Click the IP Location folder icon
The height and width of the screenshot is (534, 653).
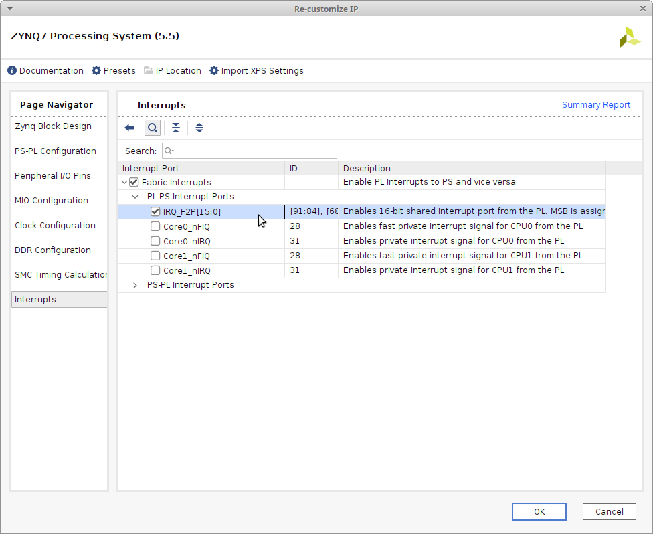[x=149, y=70]
